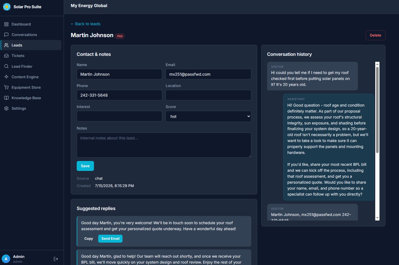Click the Solar Pro Suite logo icon
Screen dimensions: 399x265
(x=7, y=7)
